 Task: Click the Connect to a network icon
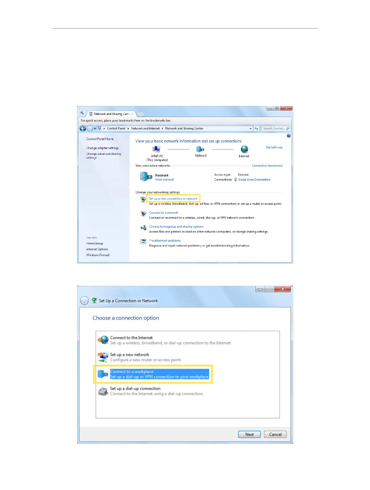coord(143,214)
